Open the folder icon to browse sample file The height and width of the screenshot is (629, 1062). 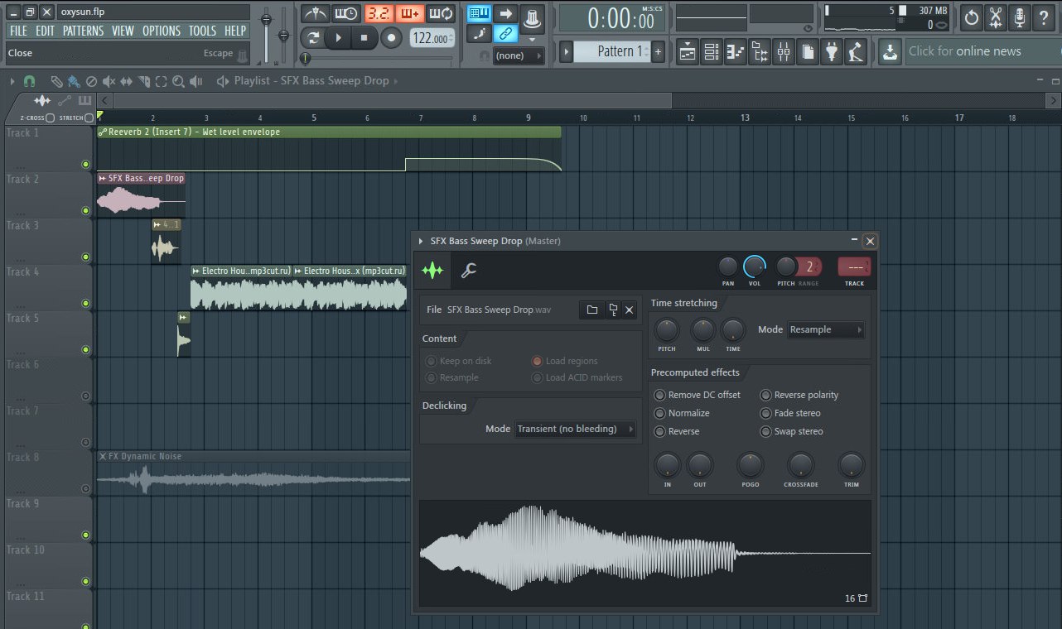click(592, 310)
